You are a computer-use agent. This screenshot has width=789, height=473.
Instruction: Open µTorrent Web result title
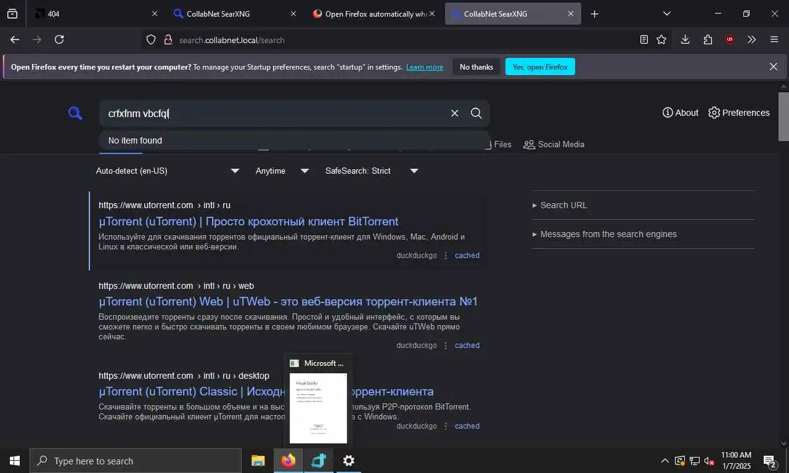coord(288,301)
